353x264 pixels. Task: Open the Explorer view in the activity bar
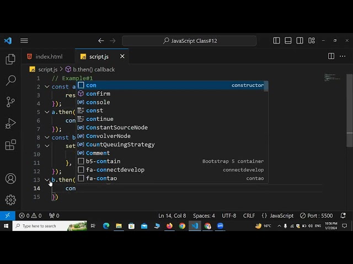[10, 59]
